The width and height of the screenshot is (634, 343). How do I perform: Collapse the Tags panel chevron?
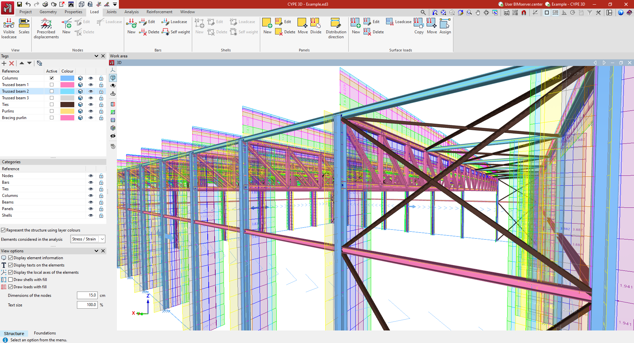pos(96,56)
